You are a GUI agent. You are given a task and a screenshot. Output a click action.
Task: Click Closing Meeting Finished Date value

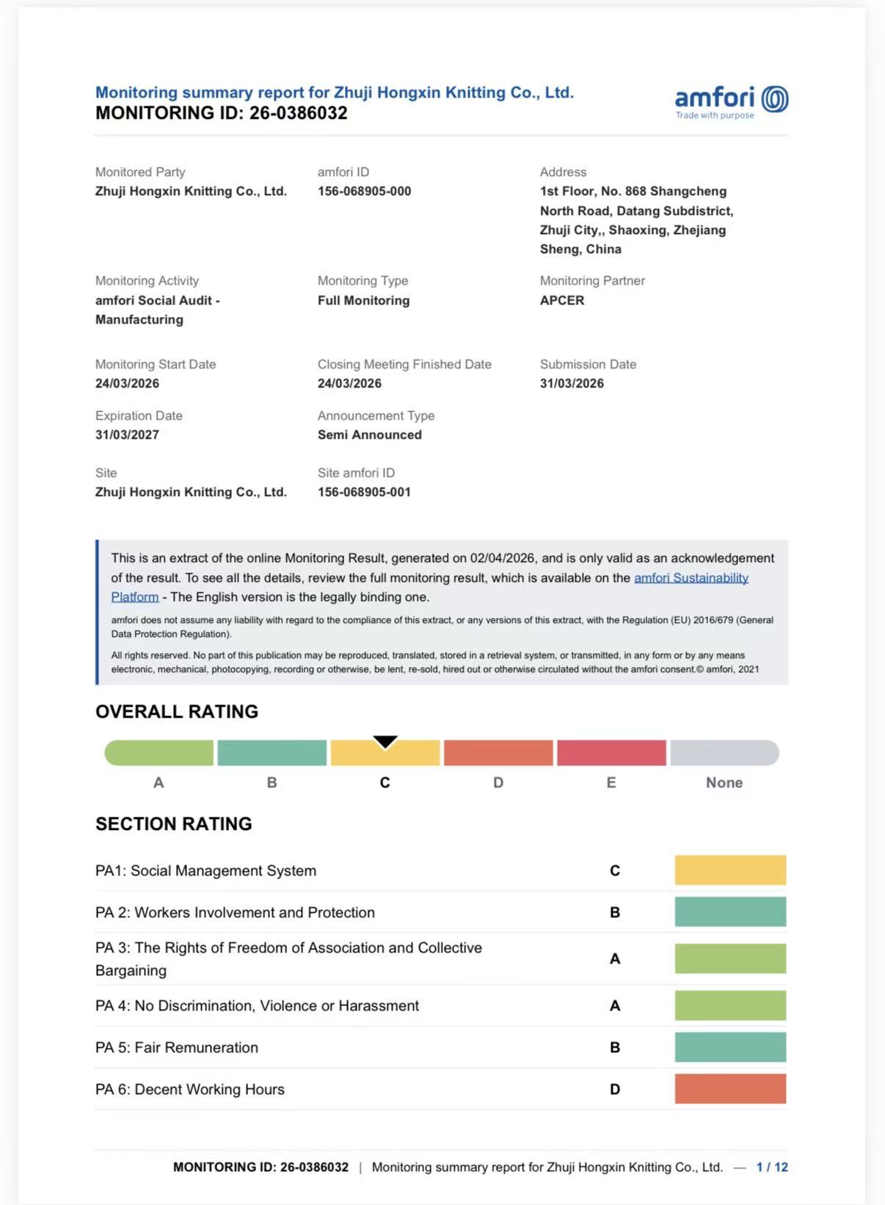[x=349, y=384]
